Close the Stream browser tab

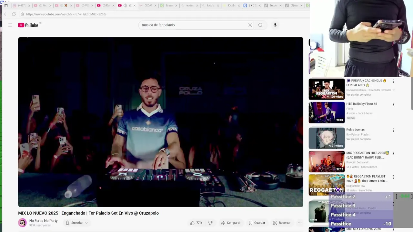(176, 5)
